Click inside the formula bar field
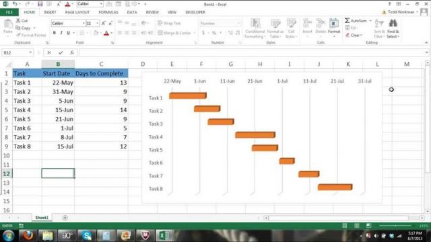The width and height of the screenshot is (431, 242). [251, 52]
